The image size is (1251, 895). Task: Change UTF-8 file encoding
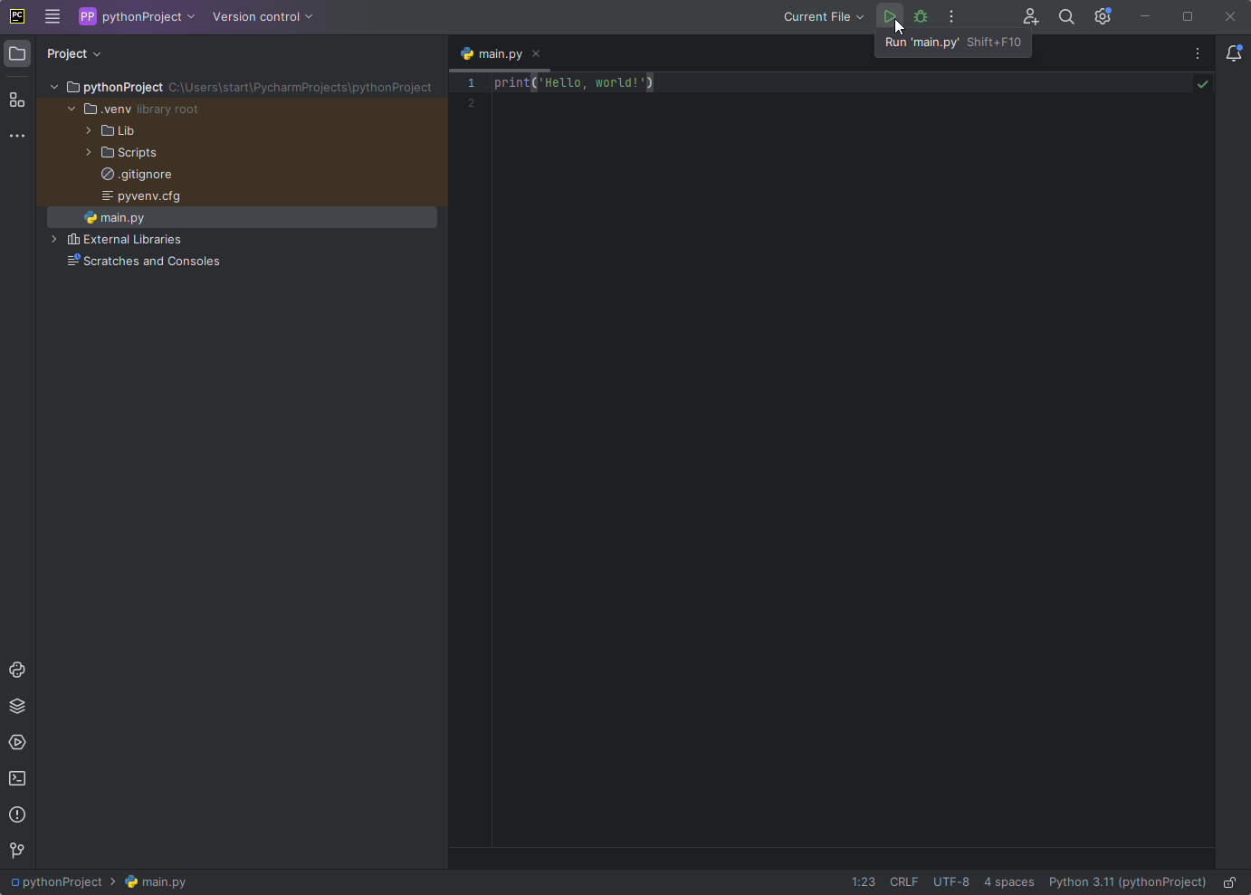pyautogui.click(x=951, y=882)
